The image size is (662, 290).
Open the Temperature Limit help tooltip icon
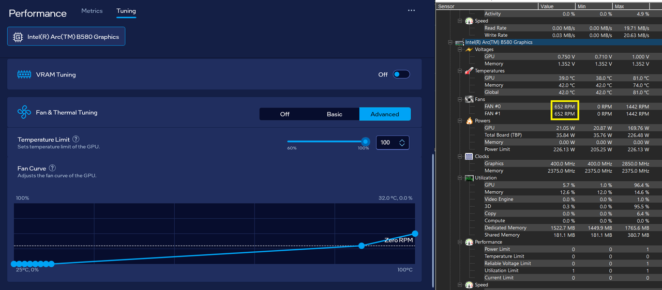(x=76, y=139)
